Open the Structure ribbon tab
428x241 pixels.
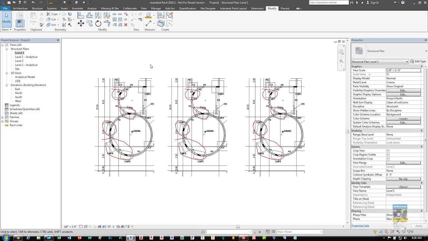click(37, 8)
